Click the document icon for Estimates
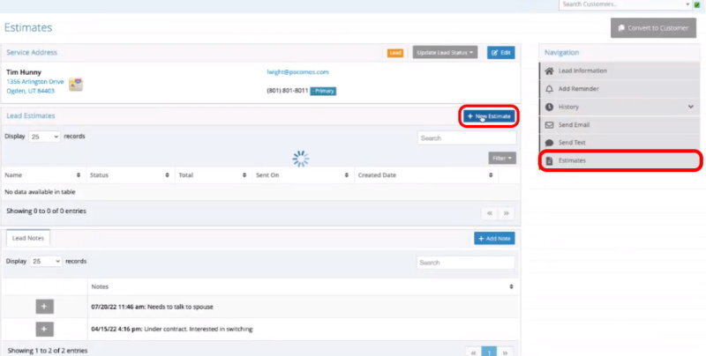Image resolution: width=706 pixels, height=356 pixels. coord(550,161)
